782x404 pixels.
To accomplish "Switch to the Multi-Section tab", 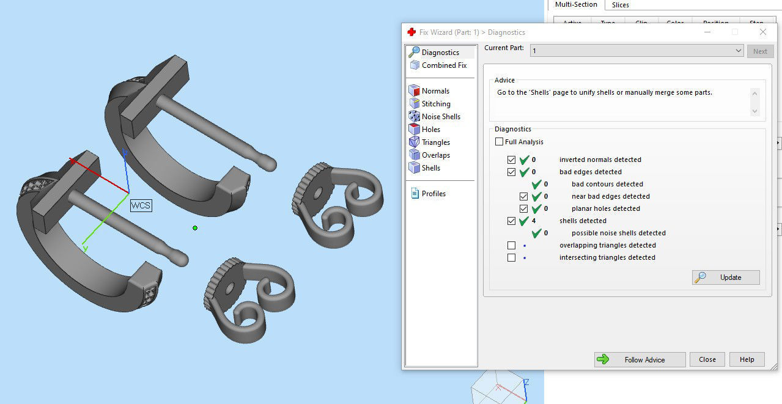I will coord(576,5).
